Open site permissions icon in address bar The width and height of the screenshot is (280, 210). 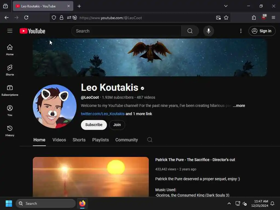tap(69, 18)
